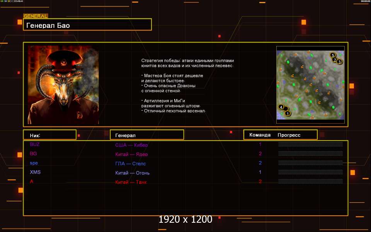This screenshot has width=371, height=232.
Task: Click the США — Кибер general entry
Action: [x=131, y=145]
